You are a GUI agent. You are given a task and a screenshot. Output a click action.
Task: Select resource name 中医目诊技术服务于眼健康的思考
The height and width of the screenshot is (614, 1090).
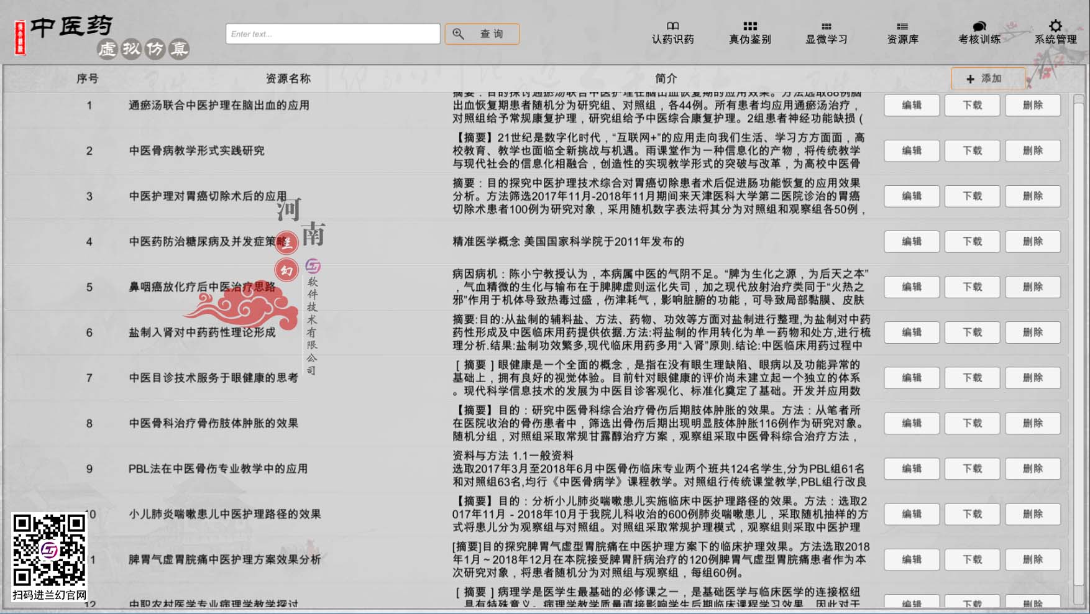click(213, 378)
